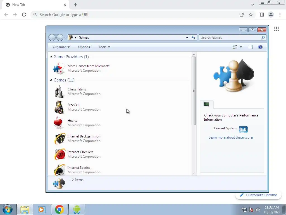Open the Tools dropdown menu
The width and height of the screenshot is (286, 215).
(104, 47)
